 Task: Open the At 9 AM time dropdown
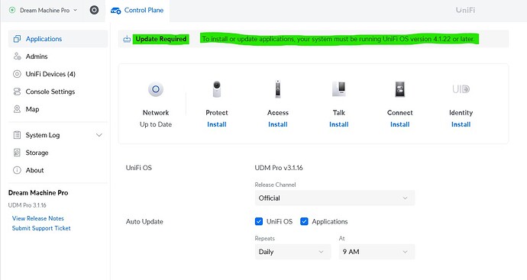(x=377, y=252)
